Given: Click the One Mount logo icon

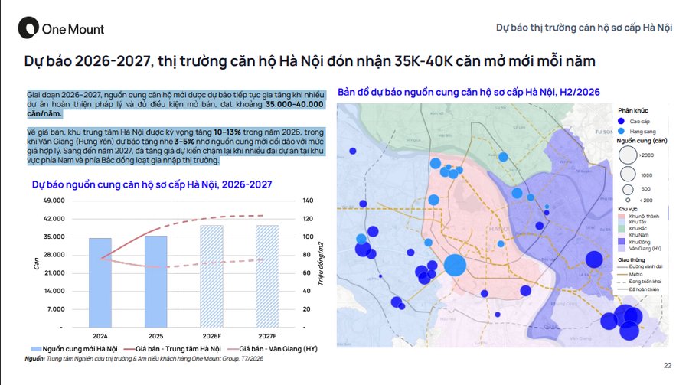Looking at the screenshot, I should pos(28,28).
